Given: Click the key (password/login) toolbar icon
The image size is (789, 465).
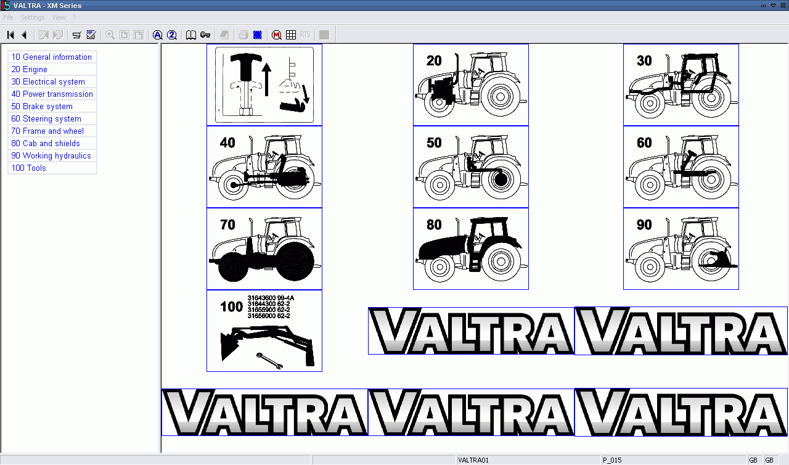Looking at the screenshot, I should (x=205, y=35).
